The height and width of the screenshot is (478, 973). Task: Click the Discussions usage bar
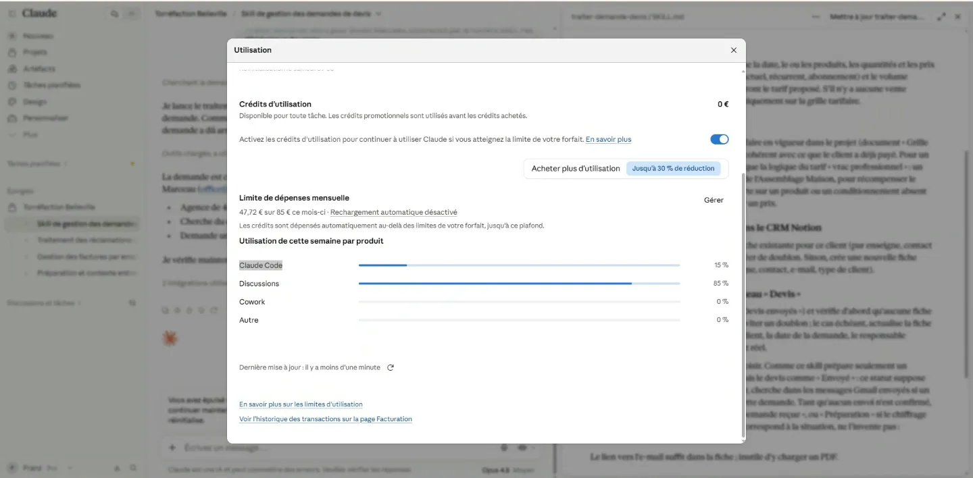tap(519, 284)
